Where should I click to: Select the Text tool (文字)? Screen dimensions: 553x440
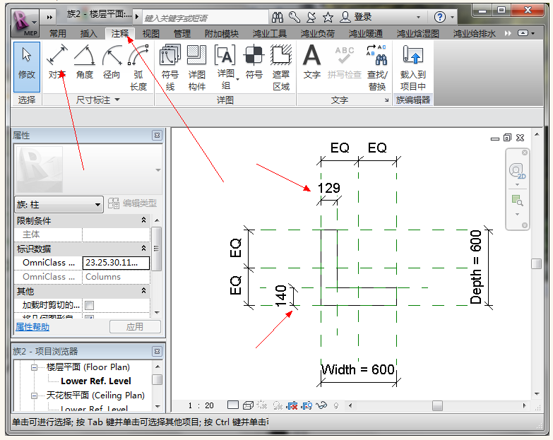pyautogui.click(x=311, y=62)
